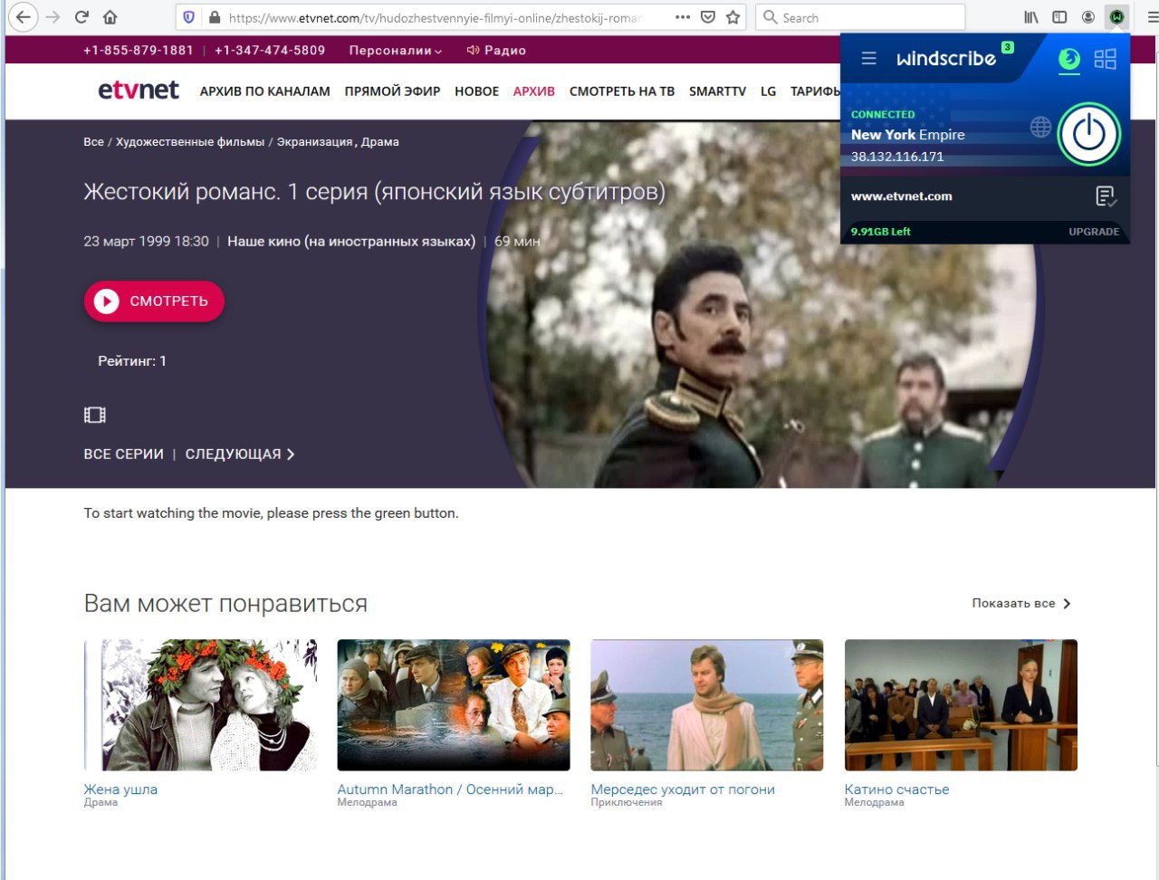The height and width of the screenshot is (880, 1159).
Task: Click the red СМОТРЕТЬ play button
Action: tap(154, 301)
